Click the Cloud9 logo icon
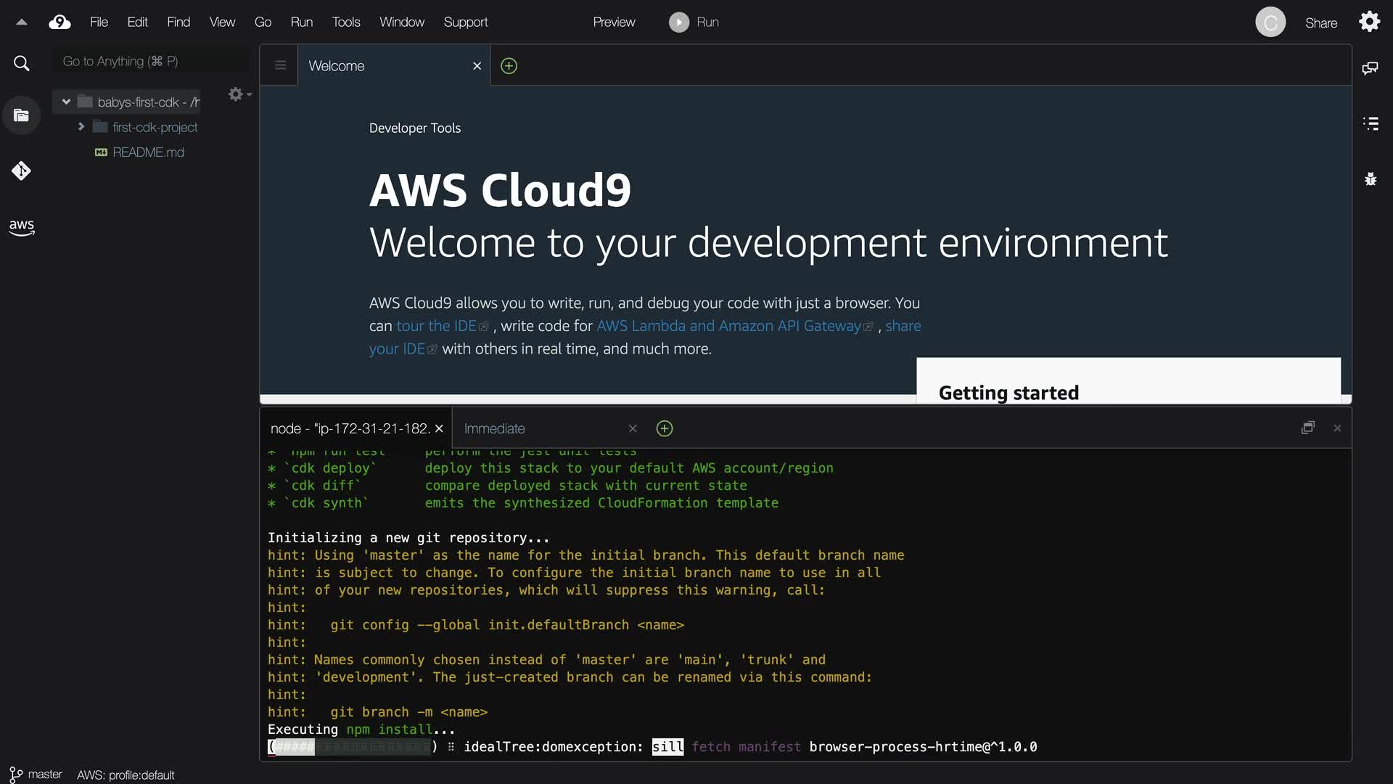The height and width of the screenshot is (784, 1393). coord(59,23)
